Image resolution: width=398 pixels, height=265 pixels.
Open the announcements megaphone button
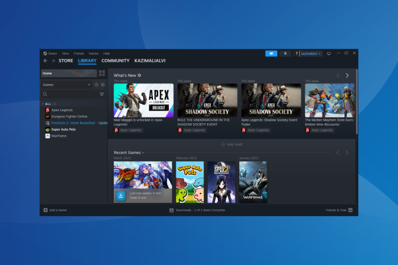click(x=271, y=53)
